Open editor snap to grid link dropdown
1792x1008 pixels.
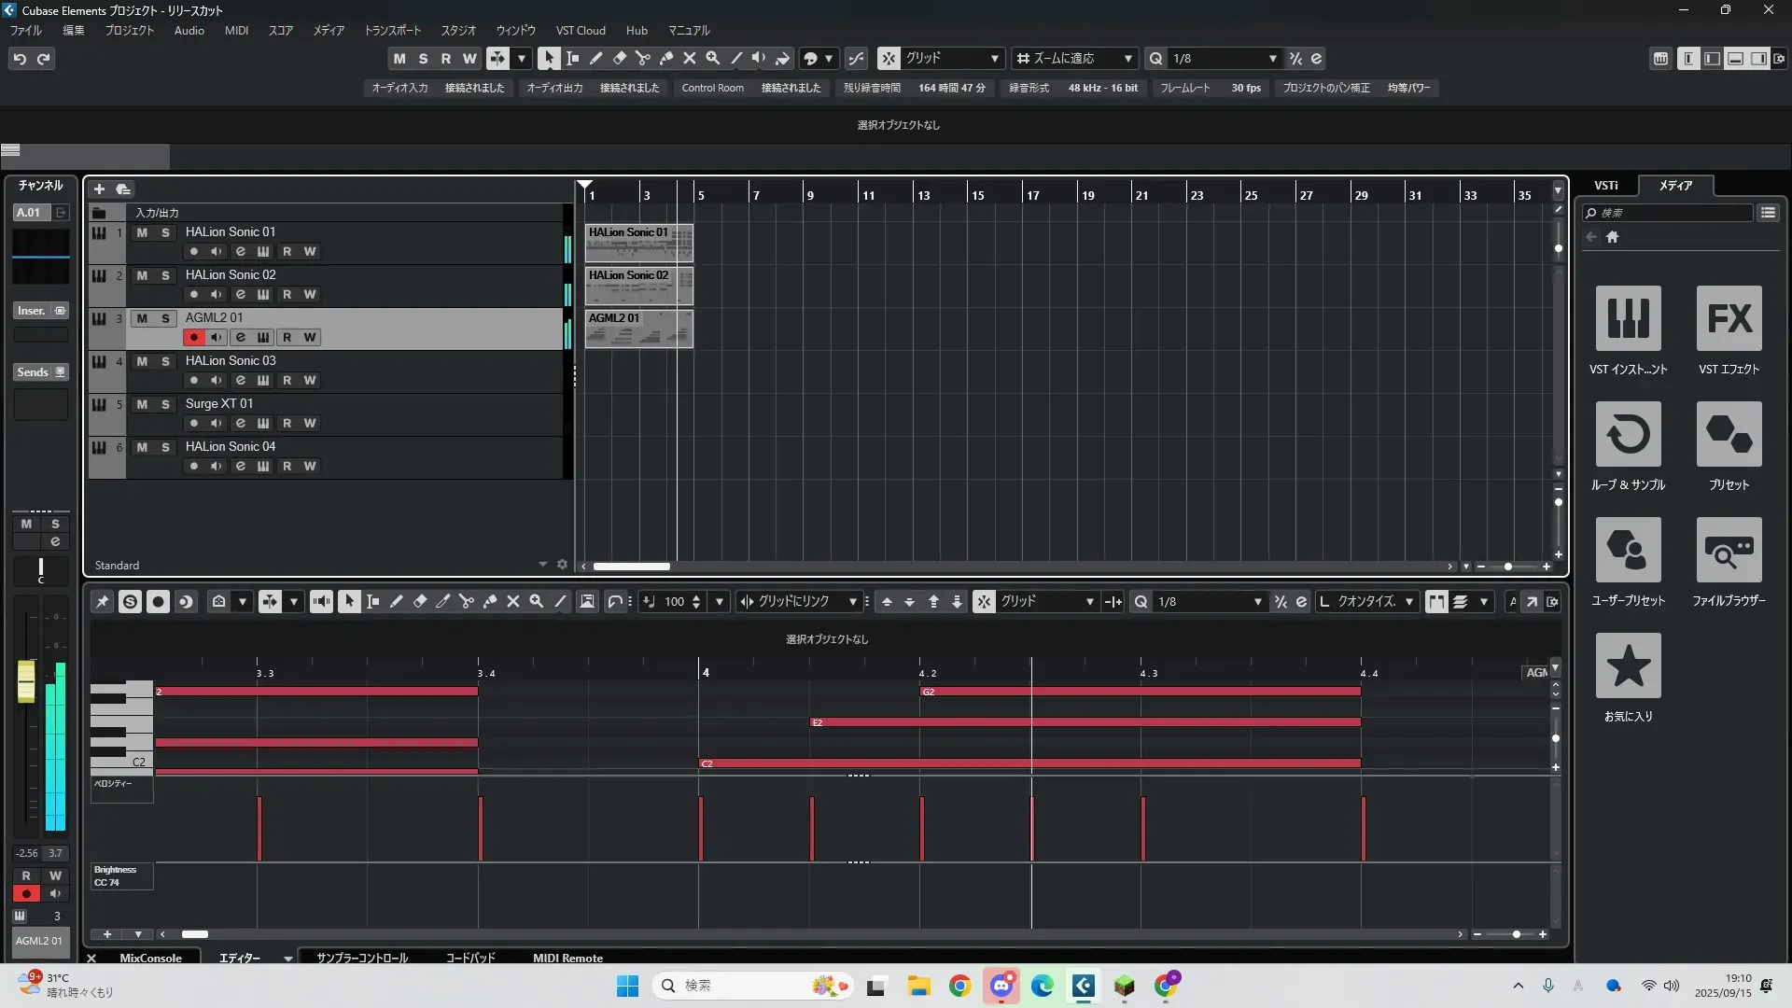[851, 602]
